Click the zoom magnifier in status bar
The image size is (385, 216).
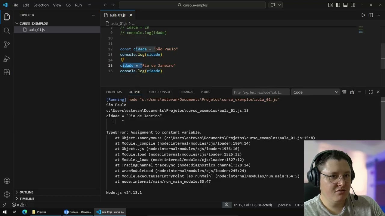point(226,205)
